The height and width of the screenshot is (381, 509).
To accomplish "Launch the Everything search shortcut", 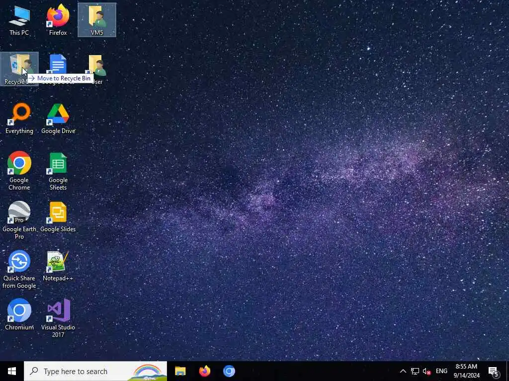I will pyautogui.click(x=19, y=118).
